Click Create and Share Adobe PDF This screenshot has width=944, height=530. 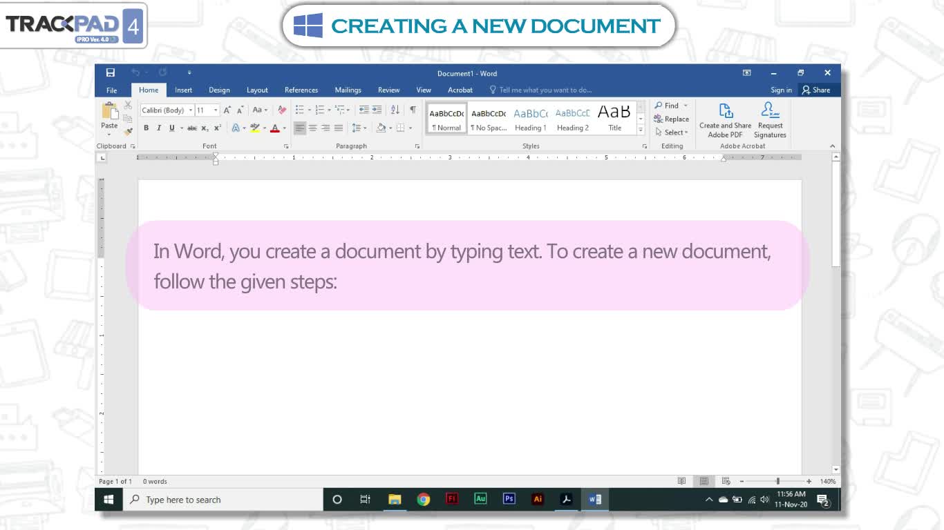tap(725, 120)
